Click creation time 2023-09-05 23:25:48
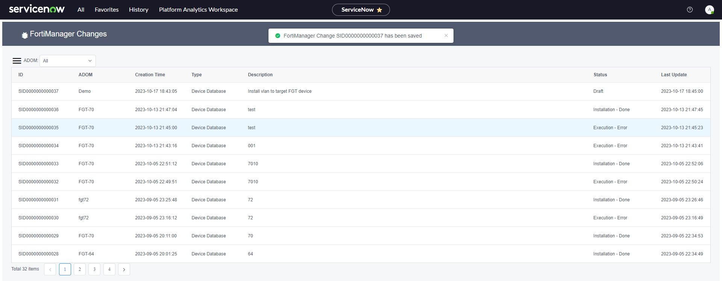Viewport: 722px width, 281px height. click(156, 200)
